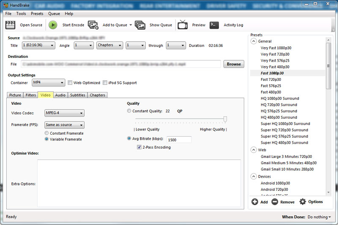The height and width of the screenshot is (225, 338).
Task: Open the Title dropdown showing 1 (02:16:36)
Action: (38, 46)
